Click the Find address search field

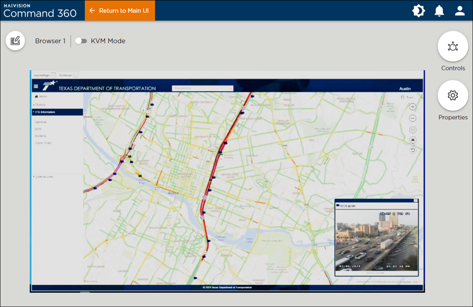click(202, 88)
